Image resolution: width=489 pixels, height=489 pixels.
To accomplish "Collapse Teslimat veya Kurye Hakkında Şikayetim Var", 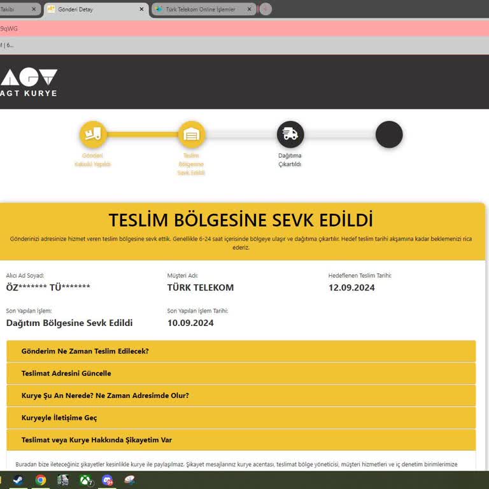I will click(241, 440).
